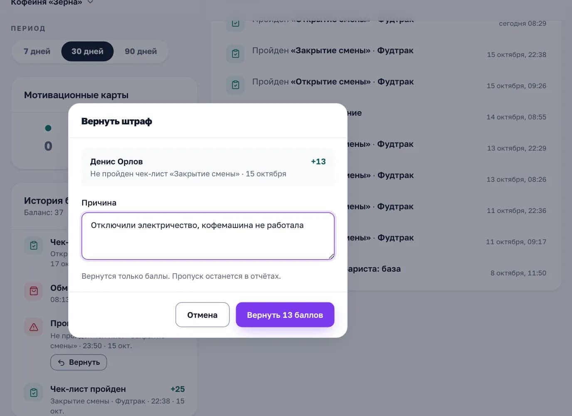Switch period to «90 дней»
The height and width of the screenshot is (416, 572).
coord(141,52)
